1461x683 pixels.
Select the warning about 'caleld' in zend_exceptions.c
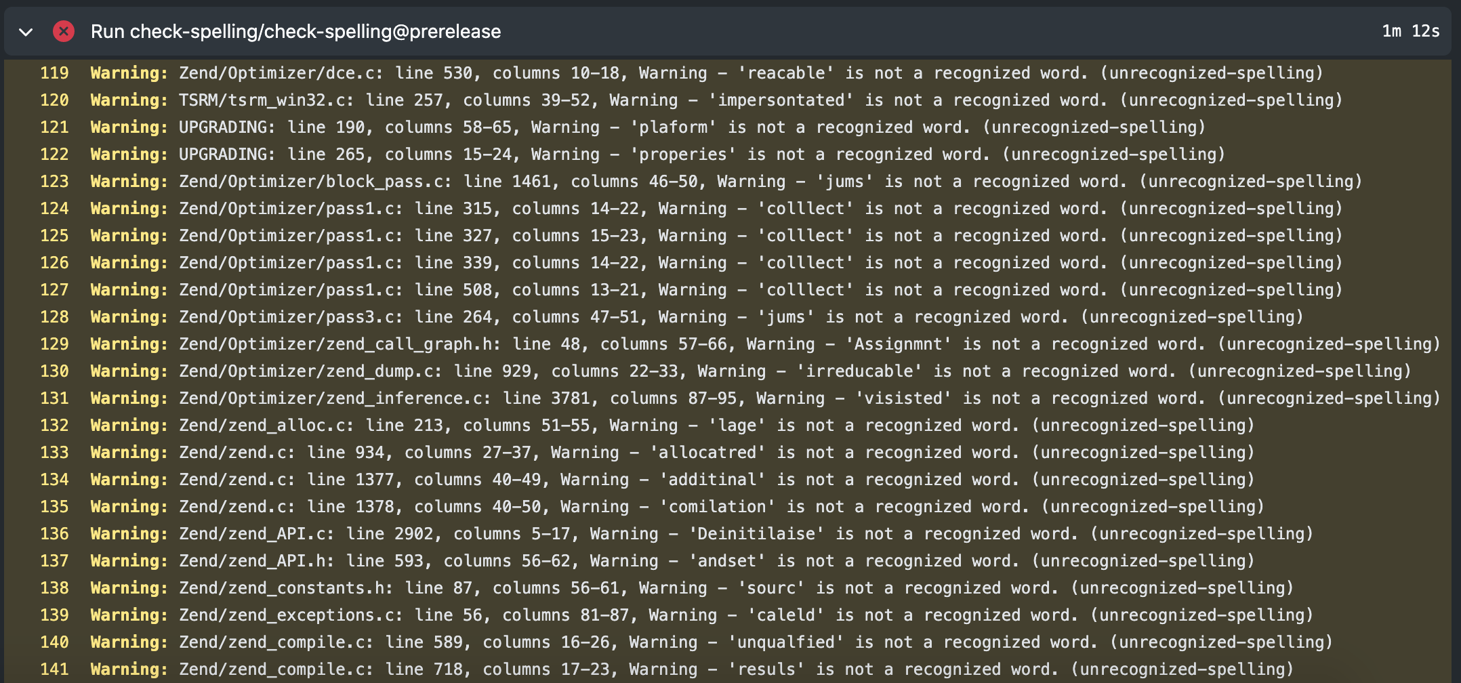click(x=678, y=615)
